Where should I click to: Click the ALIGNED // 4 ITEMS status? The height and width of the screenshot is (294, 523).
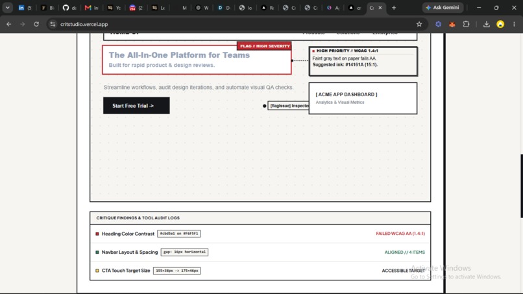pos(405,252)
